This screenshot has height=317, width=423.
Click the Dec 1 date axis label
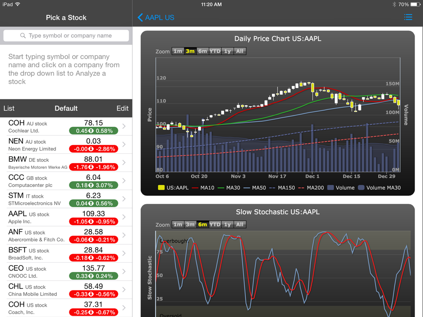coord(312,176)
